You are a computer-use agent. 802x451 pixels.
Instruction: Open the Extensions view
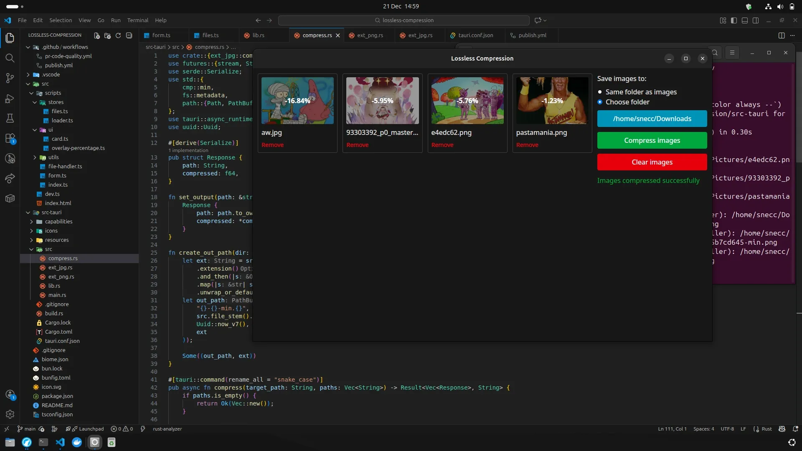tap(10, 138)
